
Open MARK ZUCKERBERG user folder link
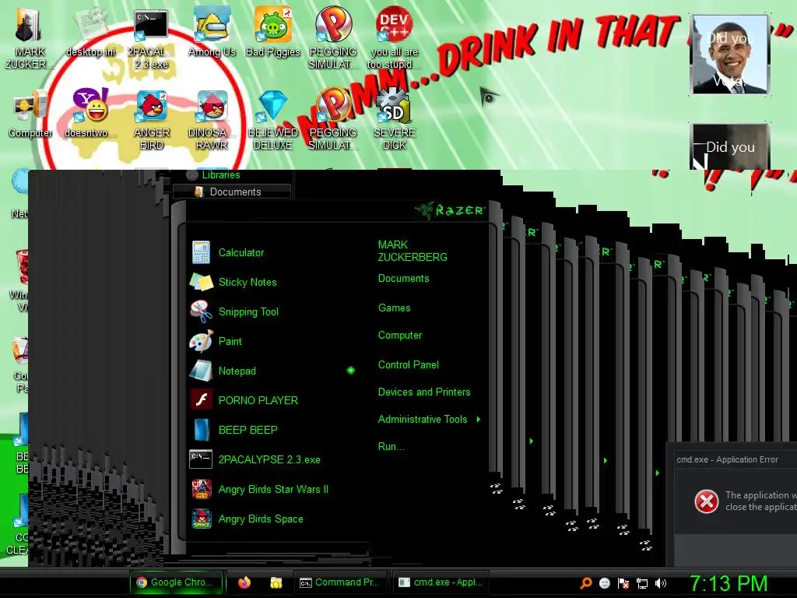(x=413, y=251)
